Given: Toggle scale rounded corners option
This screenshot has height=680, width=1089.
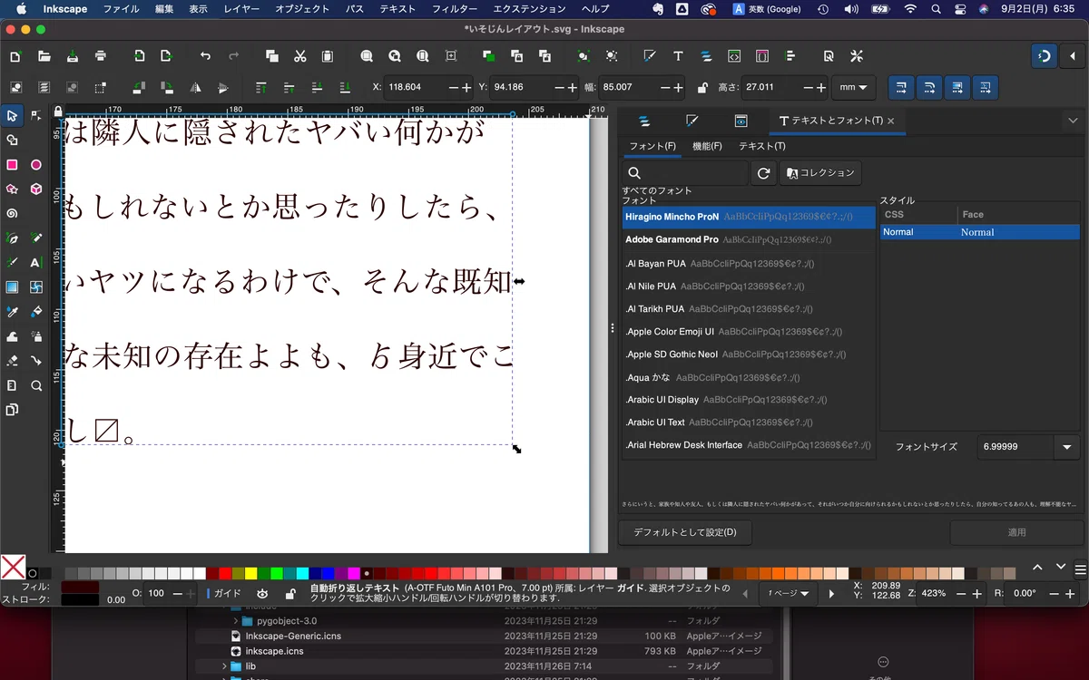Looking at the screenshot, I should point(929,88).
